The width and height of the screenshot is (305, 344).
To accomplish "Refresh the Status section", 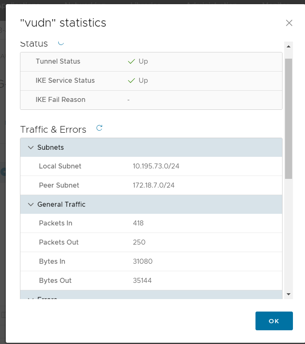I will tap(61, 43).
